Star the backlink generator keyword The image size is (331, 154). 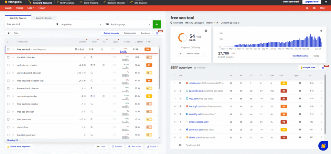13,135
